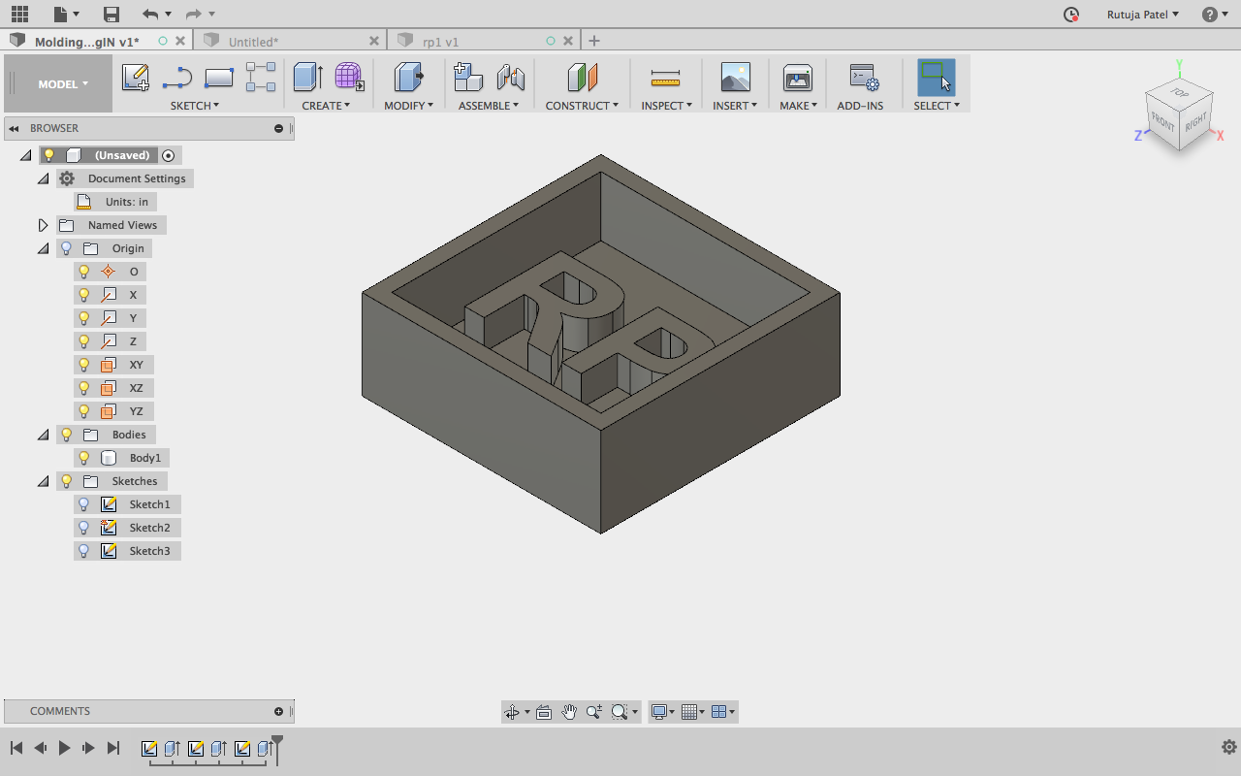This screenshot has height=776, width=1241.
Task: Select the Extrude tool in the Create group
Action: click(x=306, y=78)
